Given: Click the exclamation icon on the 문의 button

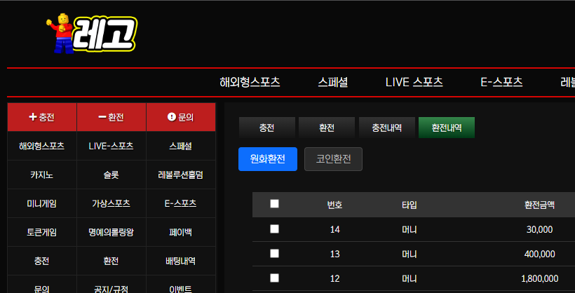Looking at the screenshot, I should (171, 117).
